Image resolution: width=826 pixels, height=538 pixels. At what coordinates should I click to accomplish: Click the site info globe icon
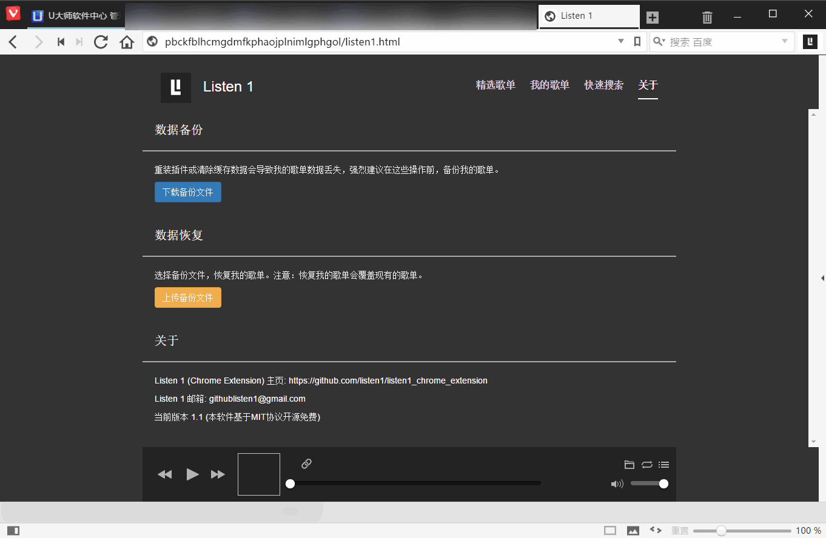153,42
